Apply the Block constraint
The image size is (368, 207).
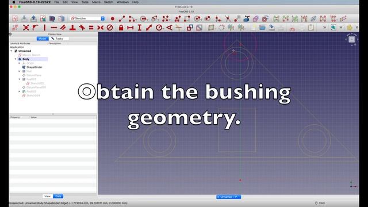[110, 28]
